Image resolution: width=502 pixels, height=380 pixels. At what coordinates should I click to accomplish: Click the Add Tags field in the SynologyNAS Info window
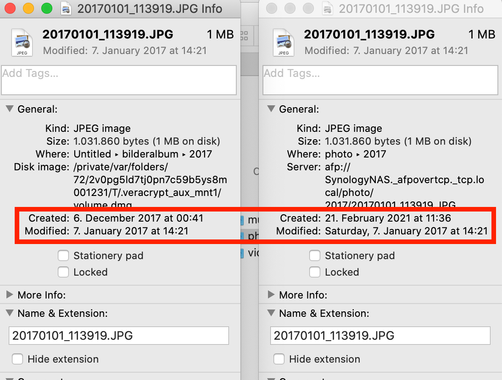point(380,80)
